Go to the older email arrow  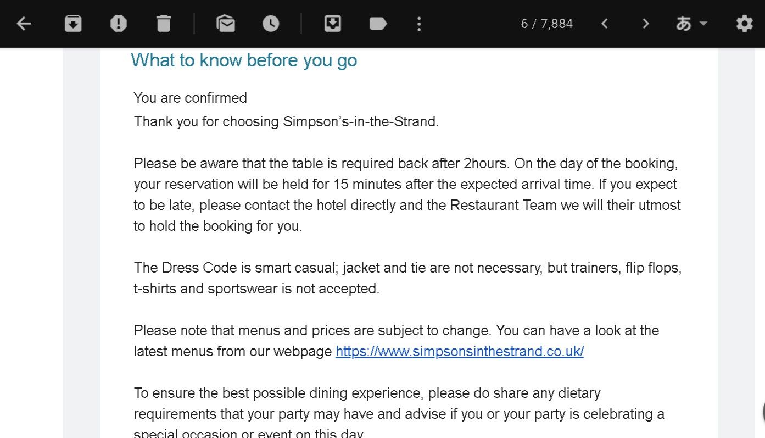pyautogui.click(x=646, y=24)
